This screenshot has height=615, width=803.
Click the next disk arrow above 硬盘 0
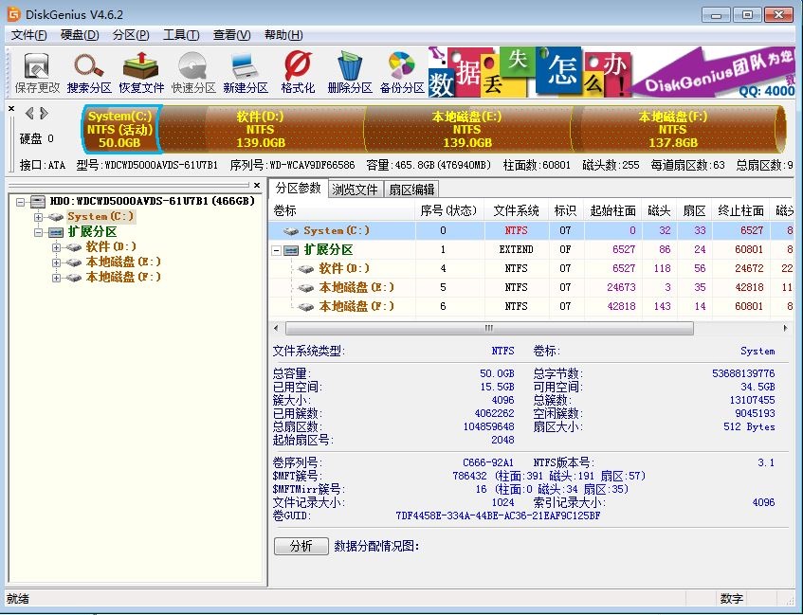click(x=43, y=114)
